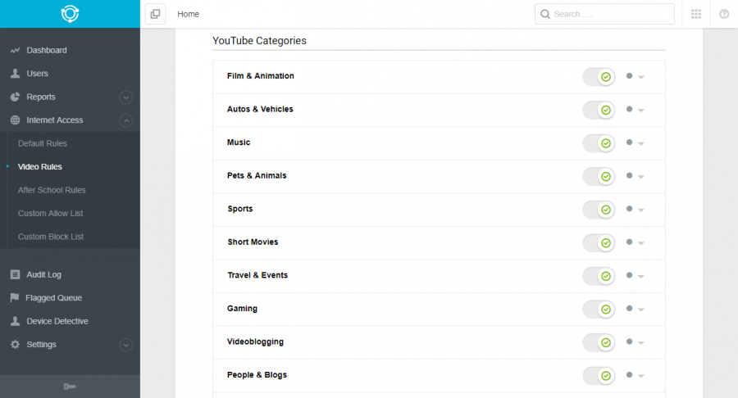Toggle the Film & Animation switch
Viewport: 738px width, 398px height.
599,77
